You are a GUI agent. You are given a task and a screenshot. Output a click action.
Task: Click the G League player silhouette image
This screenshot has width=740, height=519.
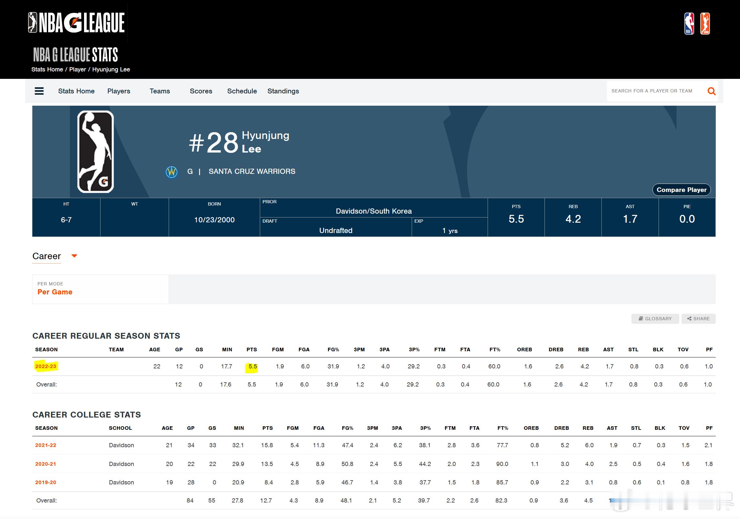(95, 152)
